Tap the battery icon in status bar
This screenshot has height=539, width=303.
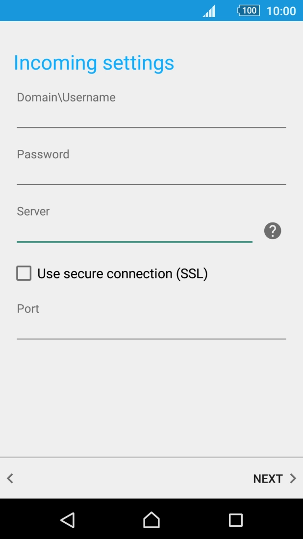(248, 10)
